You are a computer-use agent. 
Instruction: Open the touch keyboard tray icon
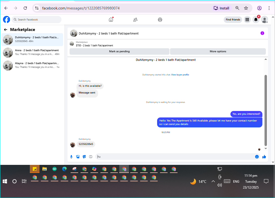(227, 181)
